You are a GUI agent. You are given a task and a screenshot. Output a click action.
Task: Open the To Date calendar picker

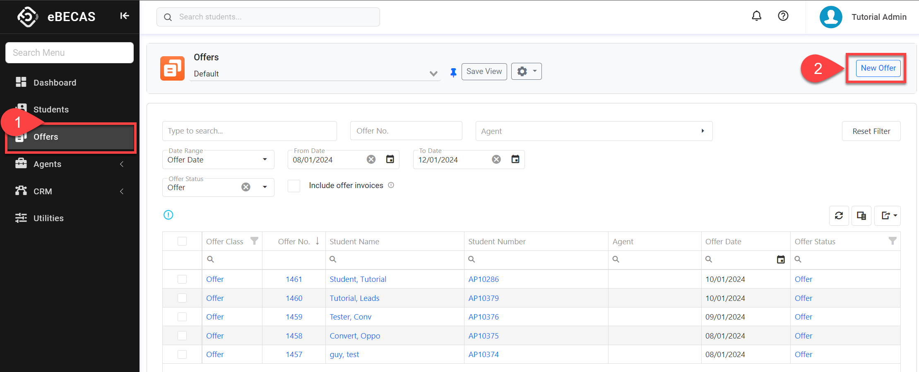point(515,159)
